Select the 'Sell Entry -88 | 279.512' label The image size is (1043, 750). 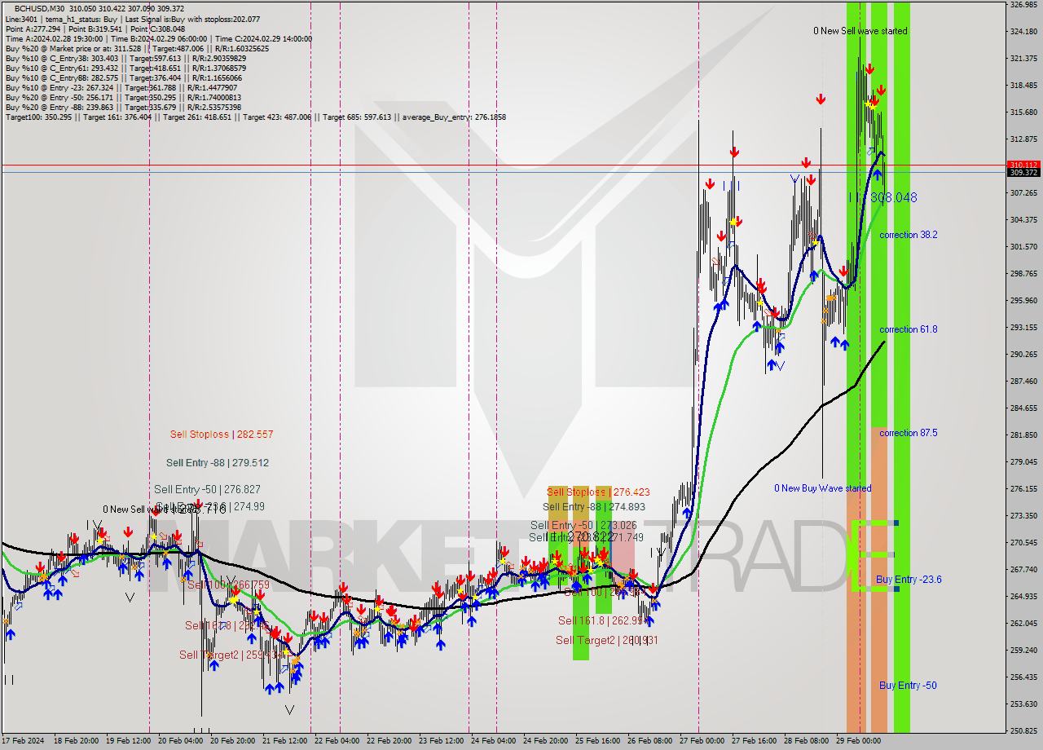click(x=218, y=463)
